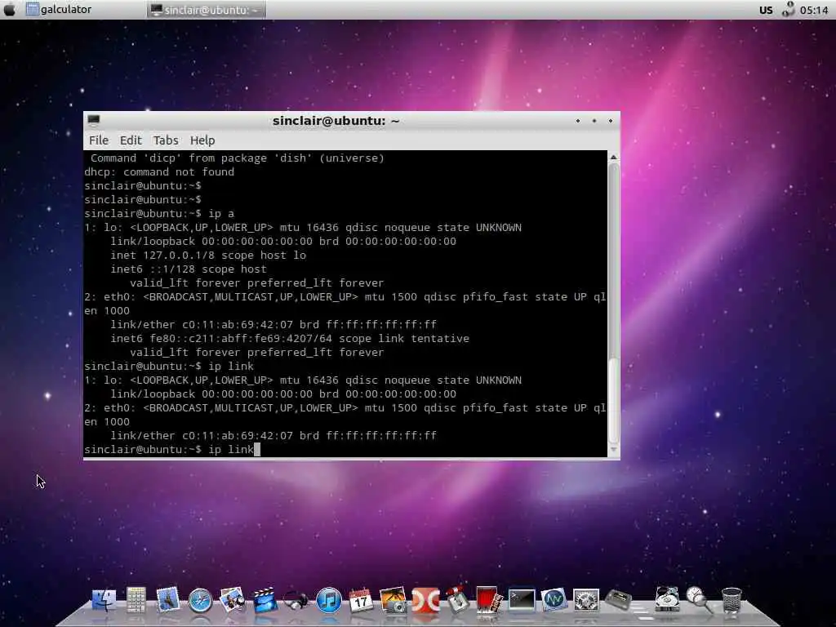
Task: Click the gray hardware device icon in dock
Action: coord(619,600)
